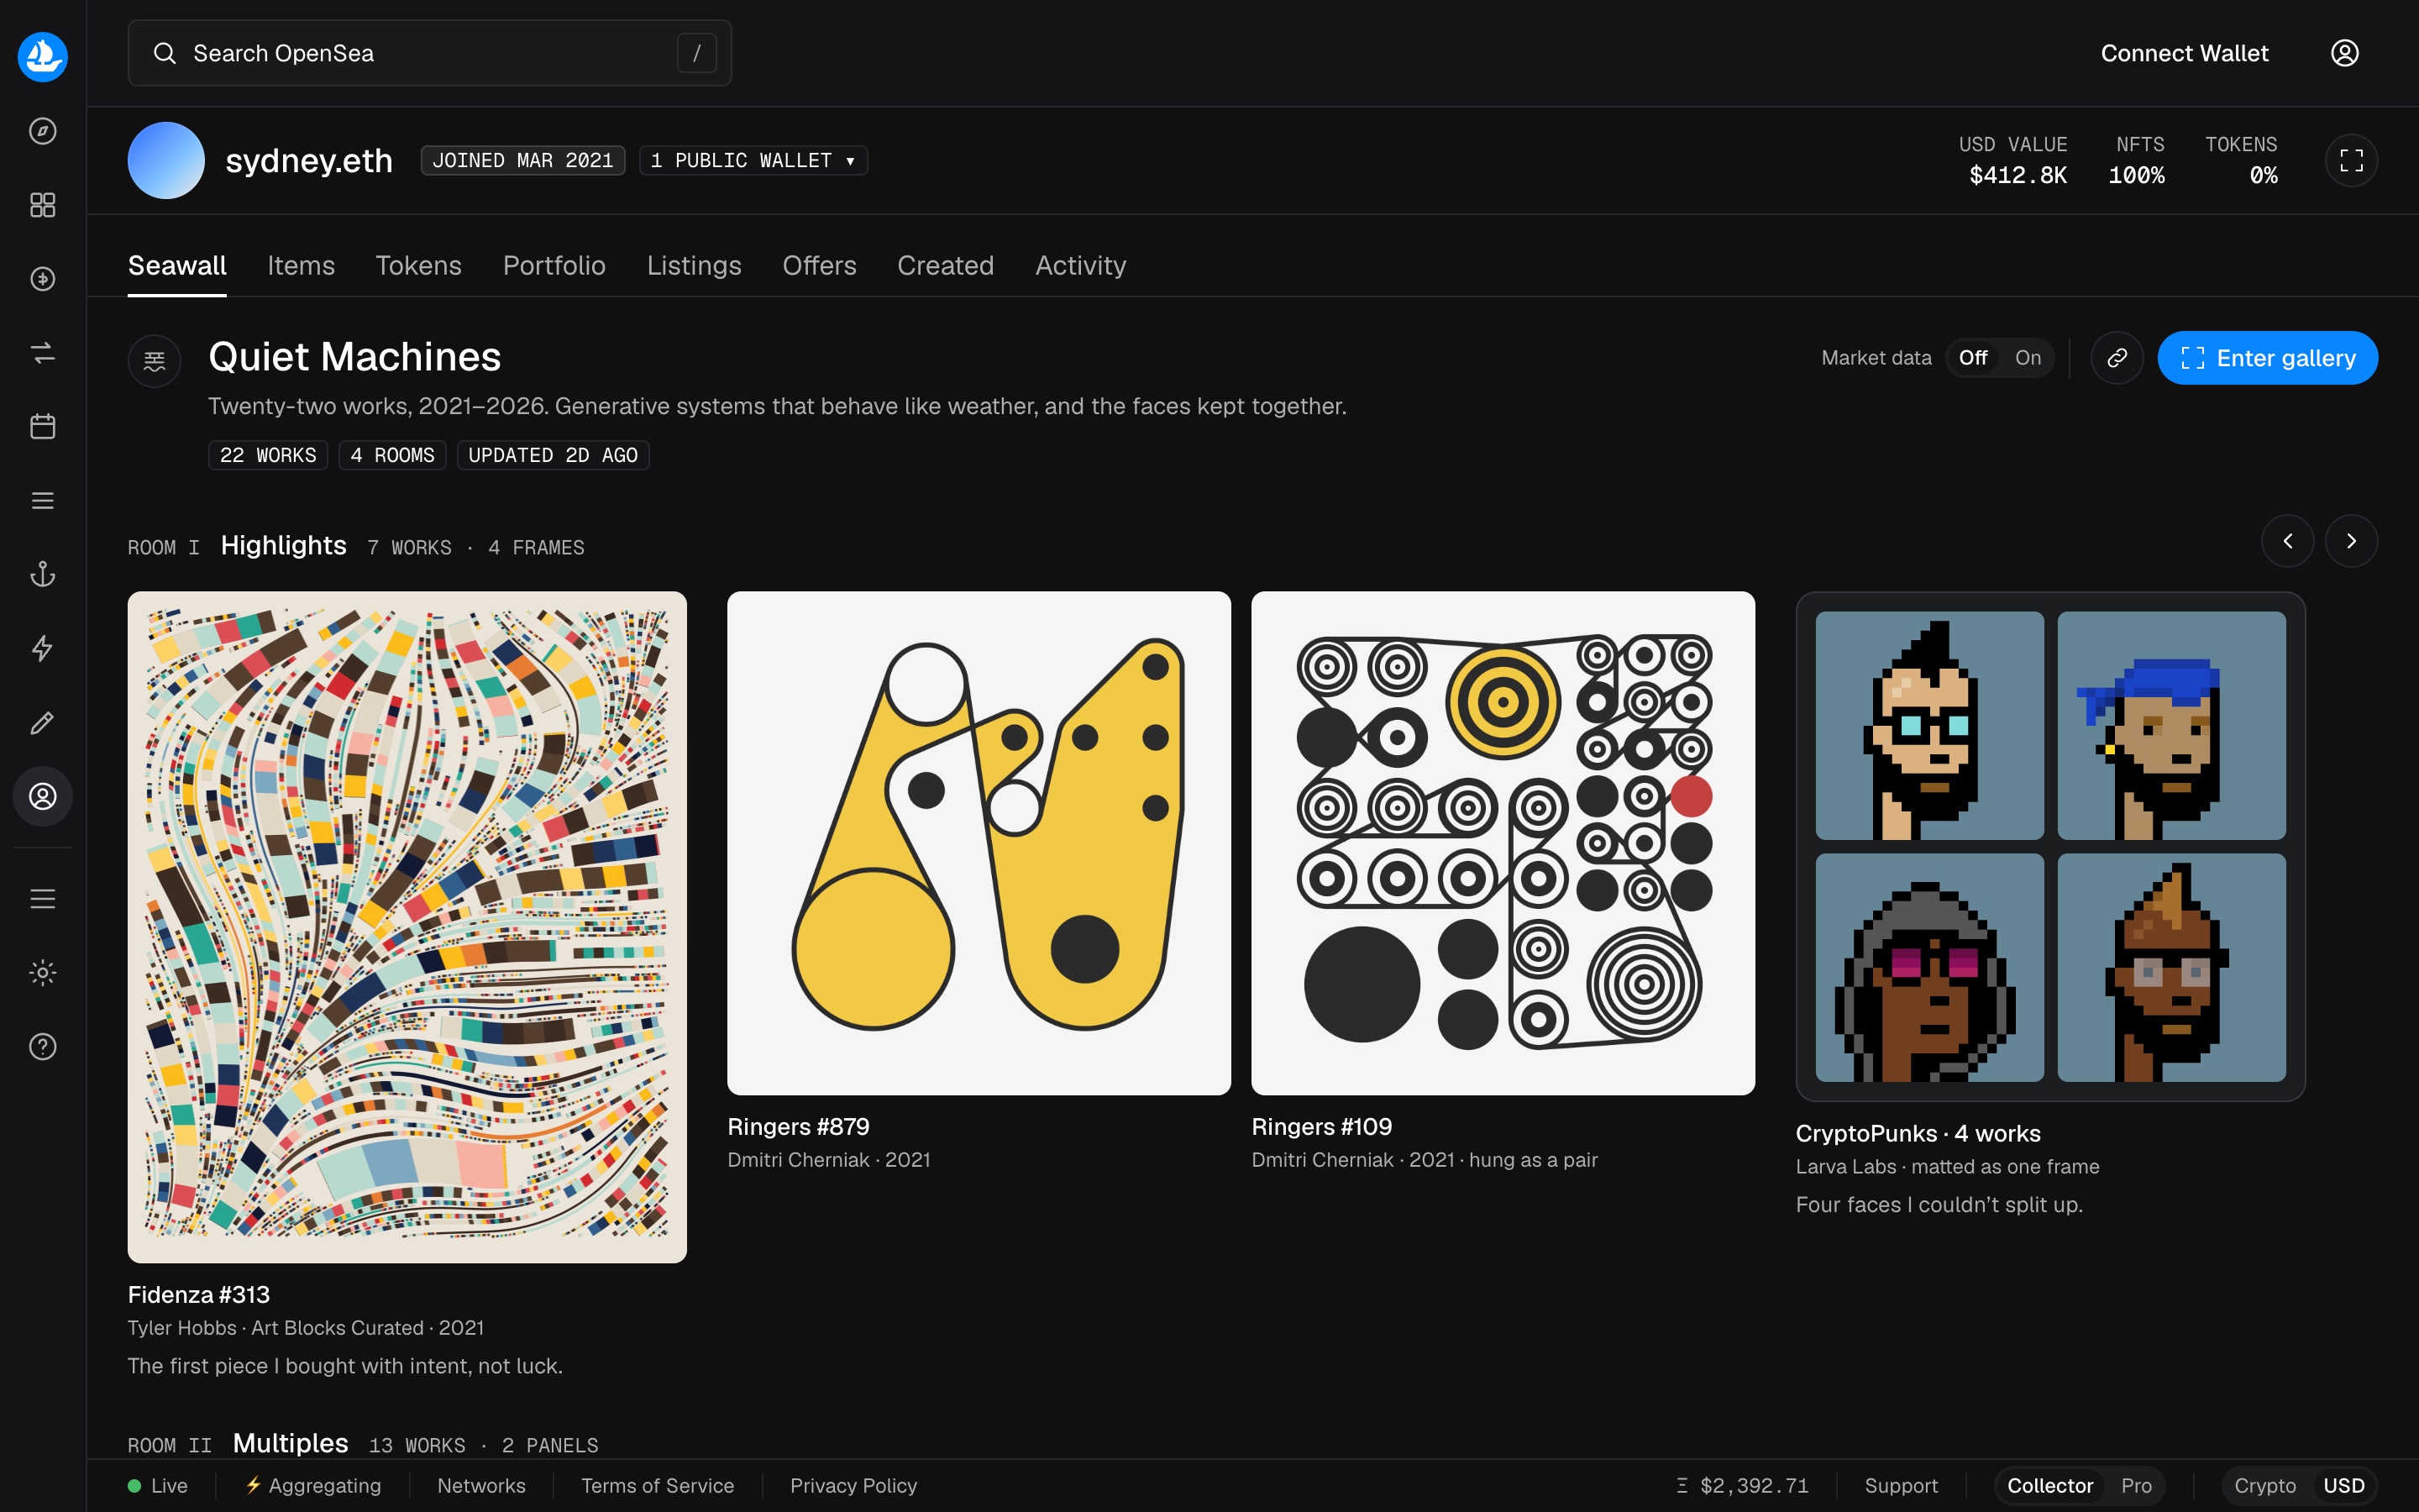Click the Search OpenSea input field
This screenshot has height=1512, width=2419.
pyautogui.click(x=430, y=53)
